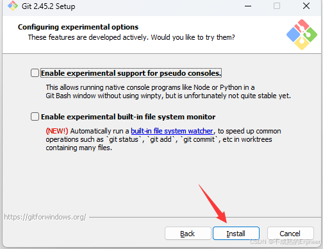Select the 'Enable experimental support for pseudo consoles' label
Screen dimensions: 323x249
pyautogui.click(x=131, y=73)
